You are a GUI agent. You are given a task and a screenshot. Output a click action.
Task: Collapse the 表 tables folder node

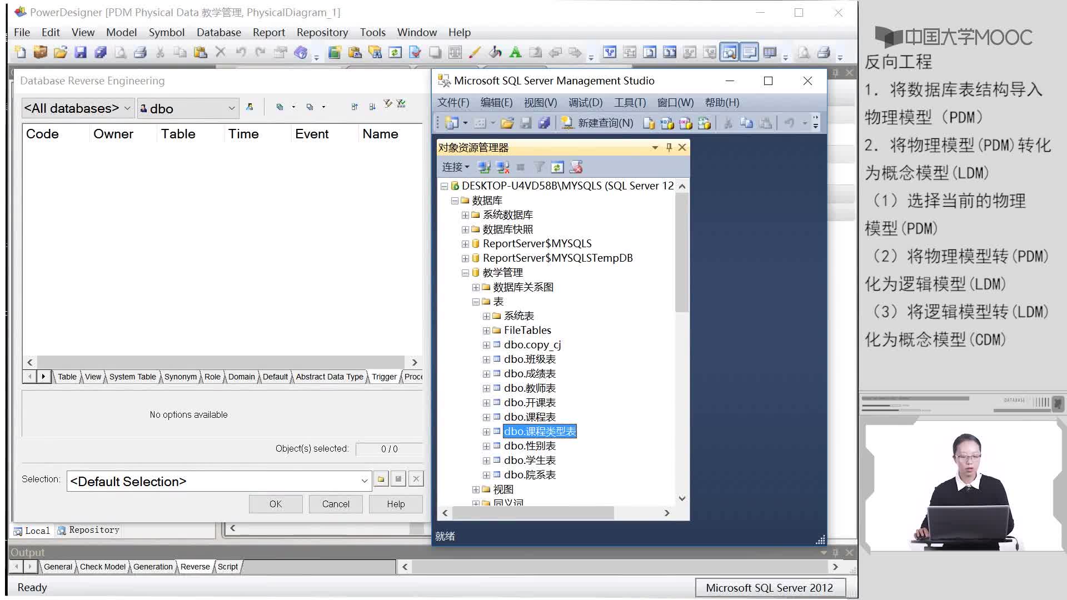point(476,302)
